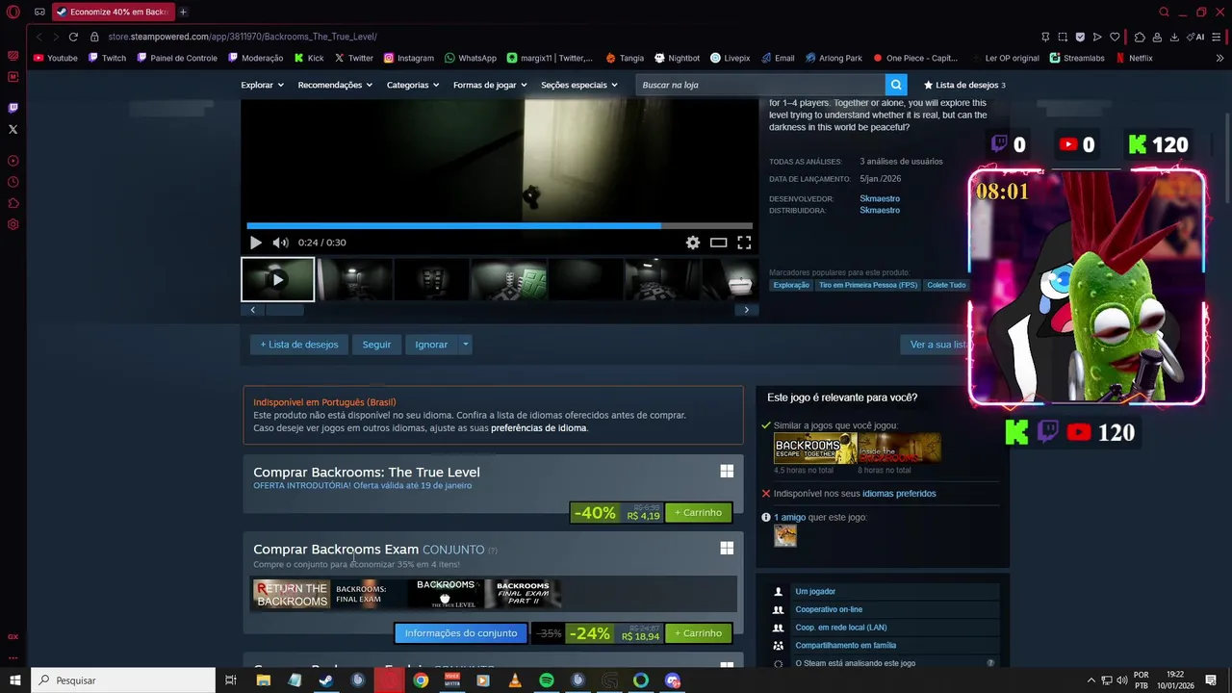Open Return the Backrooms bundle item
The height and width of the screenshot is (693, 1232).
tap(292, 595)
